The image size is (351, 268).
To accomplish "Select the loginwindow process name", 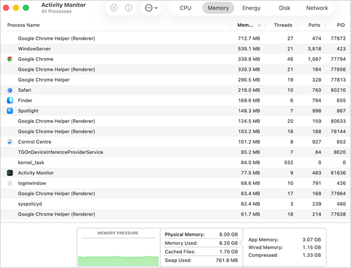I will (x=32, y=183).
